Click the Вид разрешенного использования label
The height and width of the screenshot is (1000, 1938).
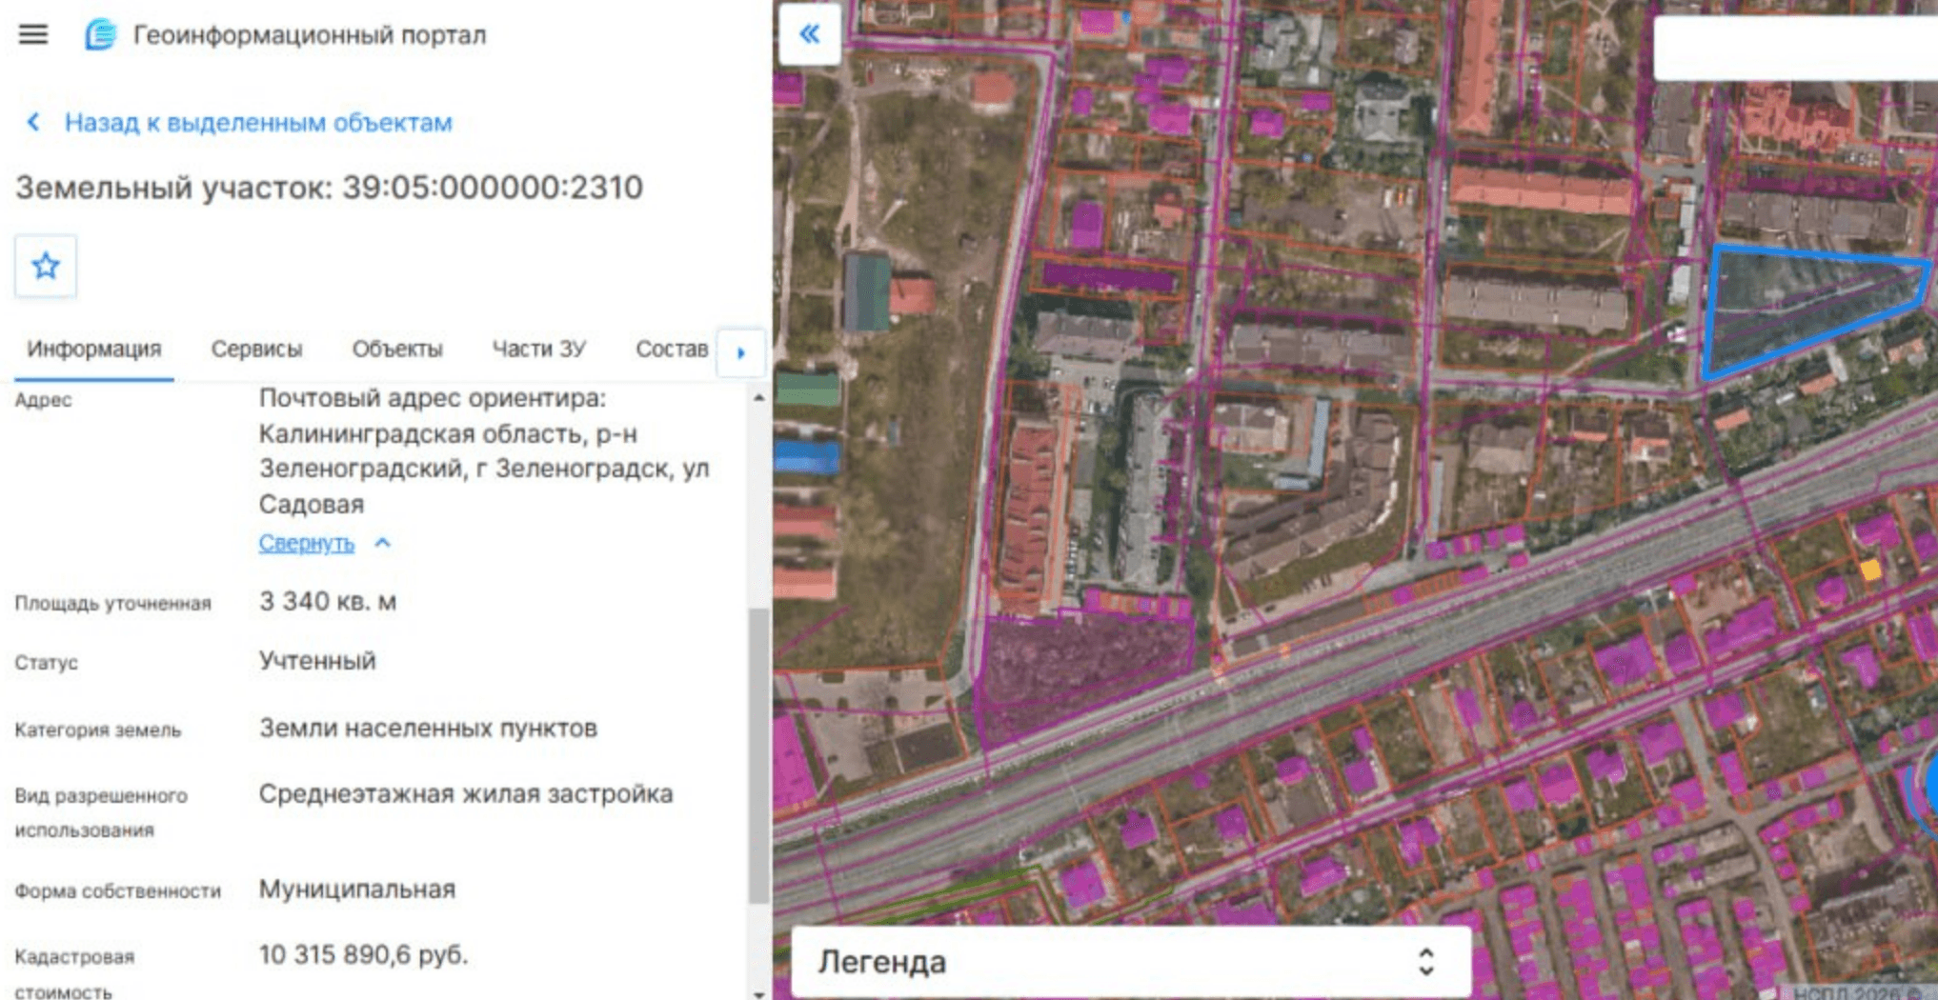pyautogui.click(x=101, y=812)
